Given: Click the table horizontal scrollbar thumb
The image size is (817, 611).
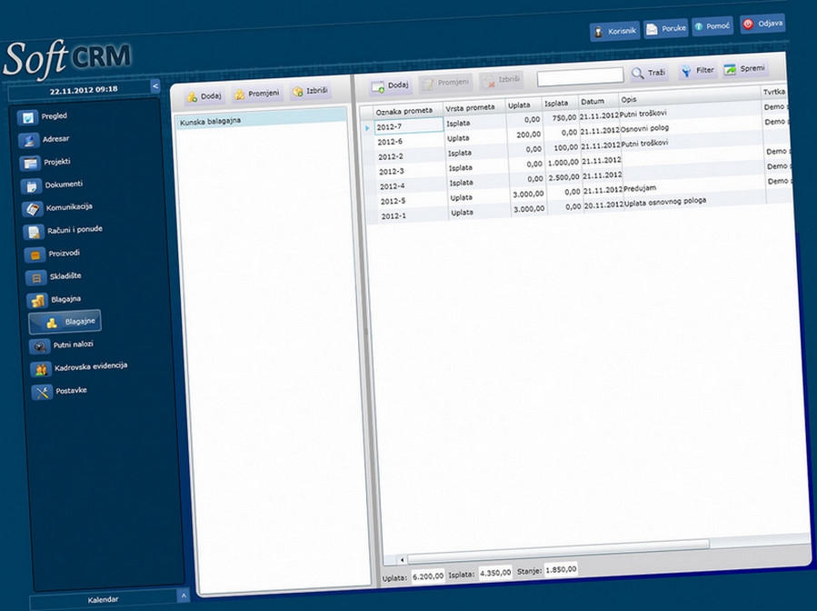Looking at the screenshot, I should (x=557, y=552).
